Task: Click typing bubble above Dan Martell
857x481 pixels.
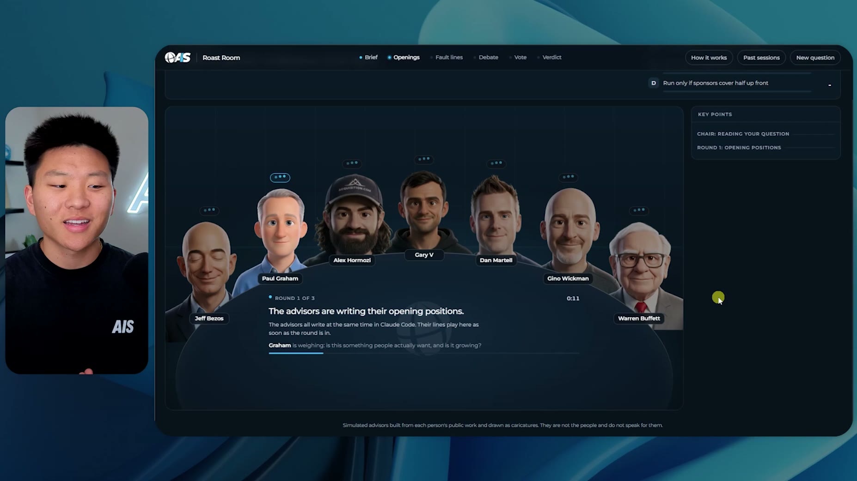Action: pos(496,163)
